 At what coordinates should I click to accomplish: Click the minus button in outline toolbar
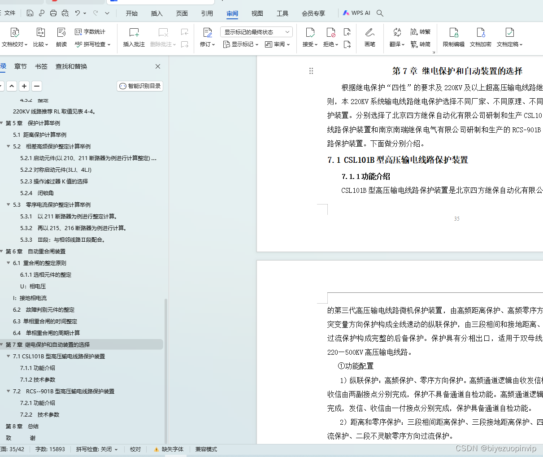(37, 86)
